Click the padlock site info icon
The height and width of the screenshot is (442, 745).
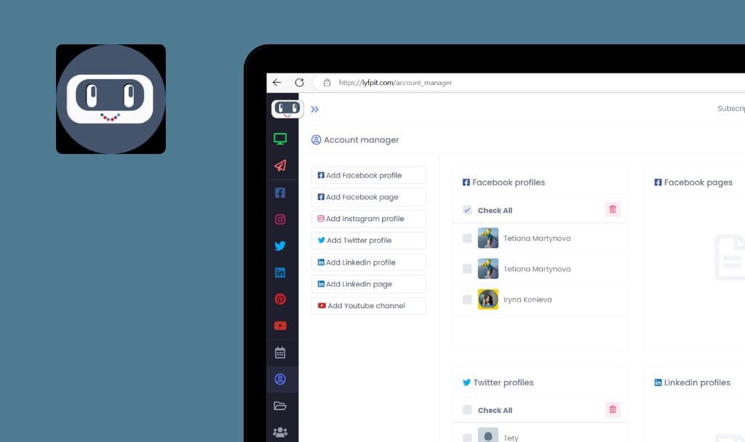coord(327,83)
